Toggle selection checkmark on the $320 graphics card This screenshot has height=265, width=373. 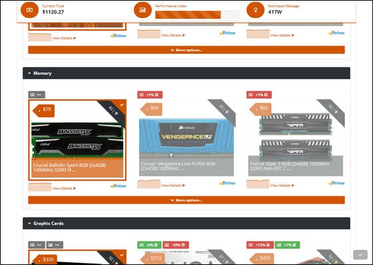click(122, 255)
